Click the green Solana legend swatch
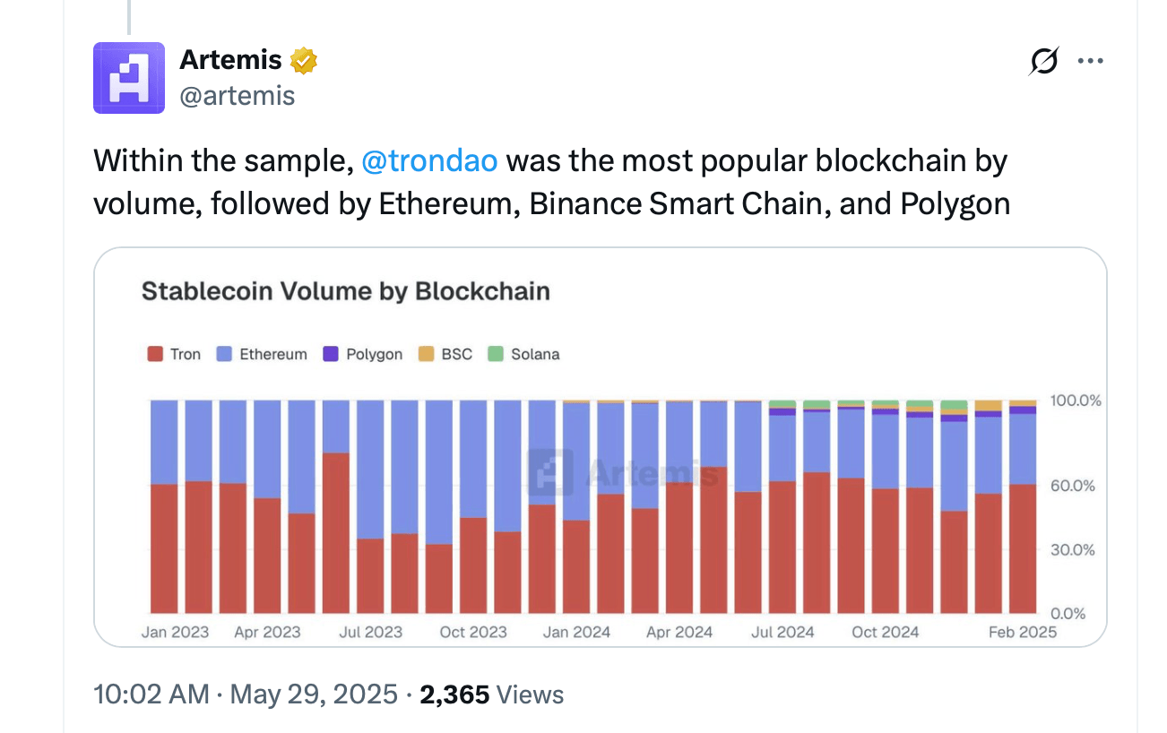The image size is (1167, 733). [x=496, y=354]
